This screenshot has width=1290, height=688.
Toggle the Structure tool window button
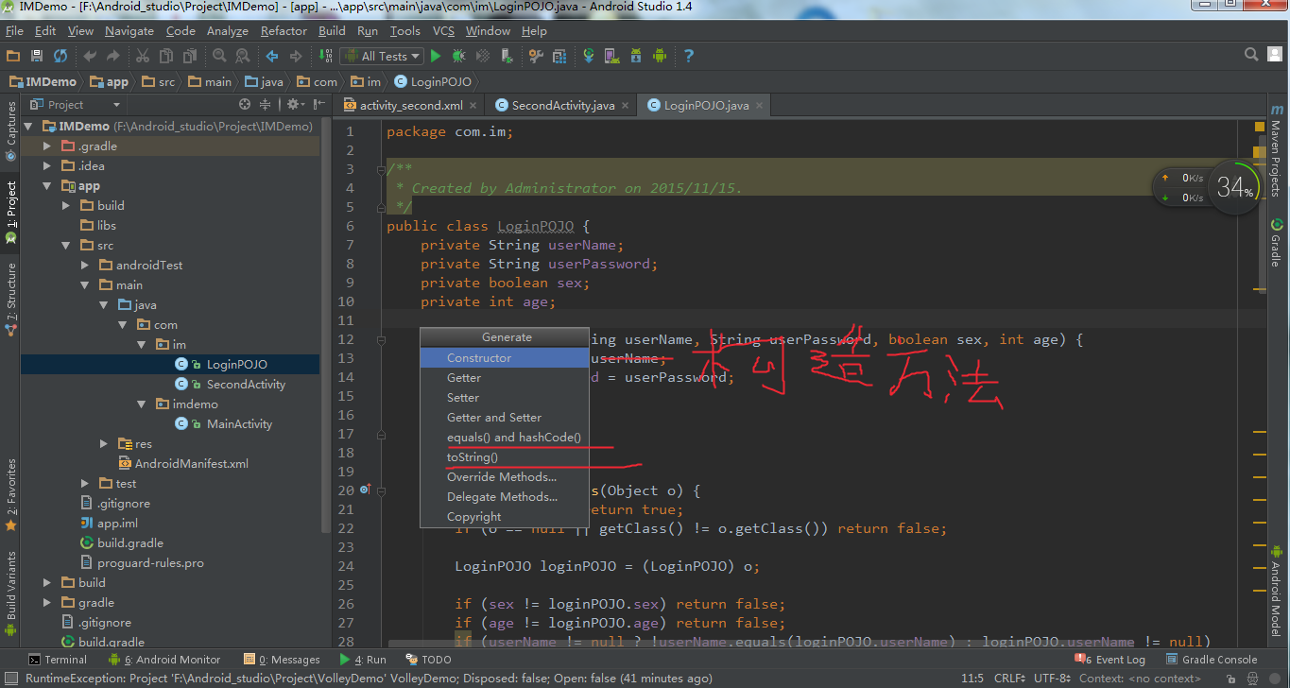pyautogui.click(x=10, y=299)
